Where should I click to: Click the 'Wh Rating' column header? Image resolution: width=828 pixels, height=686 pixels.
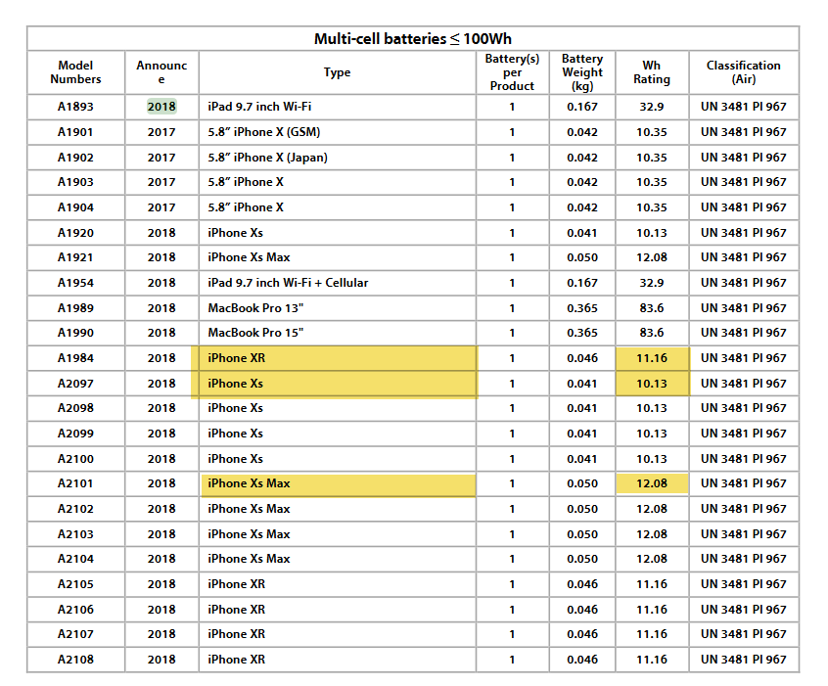click(x=652, y=72)
